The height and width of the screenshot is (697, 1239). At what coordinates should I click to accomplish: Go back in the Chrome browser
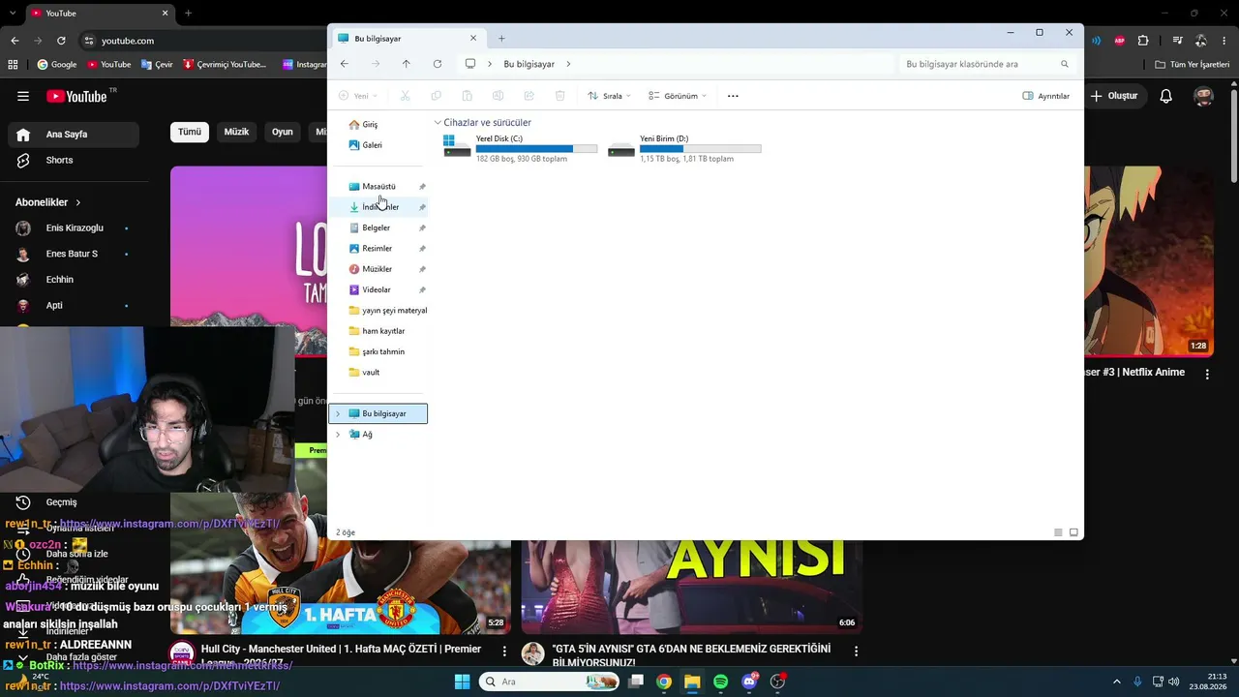coord(15,41)
